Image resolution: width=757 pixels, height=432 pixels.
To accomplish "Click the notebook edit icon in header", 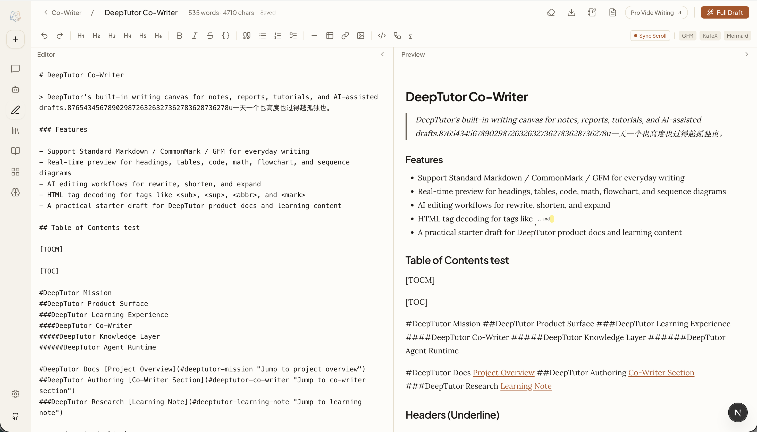I will pos(592,12).
